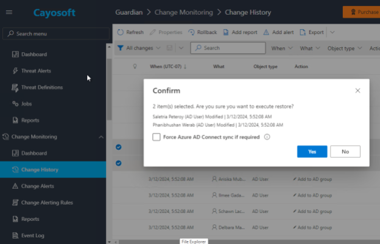Cancel restore with the No button

[x=345, y=152]
